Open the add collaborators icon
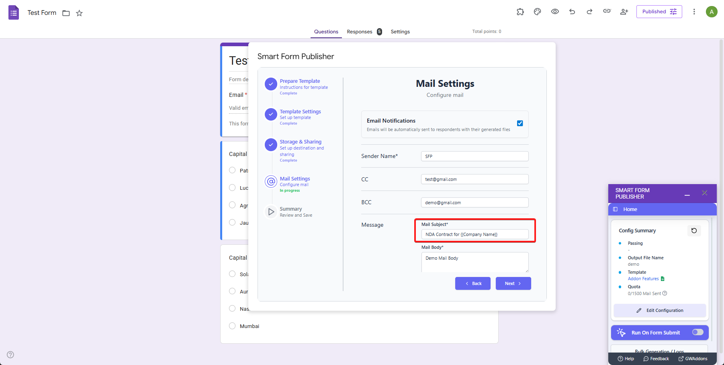The image size is (724, 365). tap(624, 12)
